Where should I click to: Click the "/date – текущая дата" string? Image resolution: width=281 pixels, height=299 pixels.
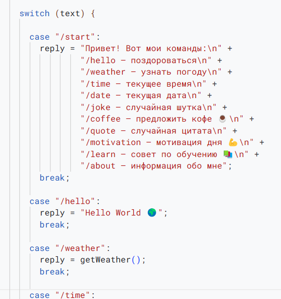(140, 95)
